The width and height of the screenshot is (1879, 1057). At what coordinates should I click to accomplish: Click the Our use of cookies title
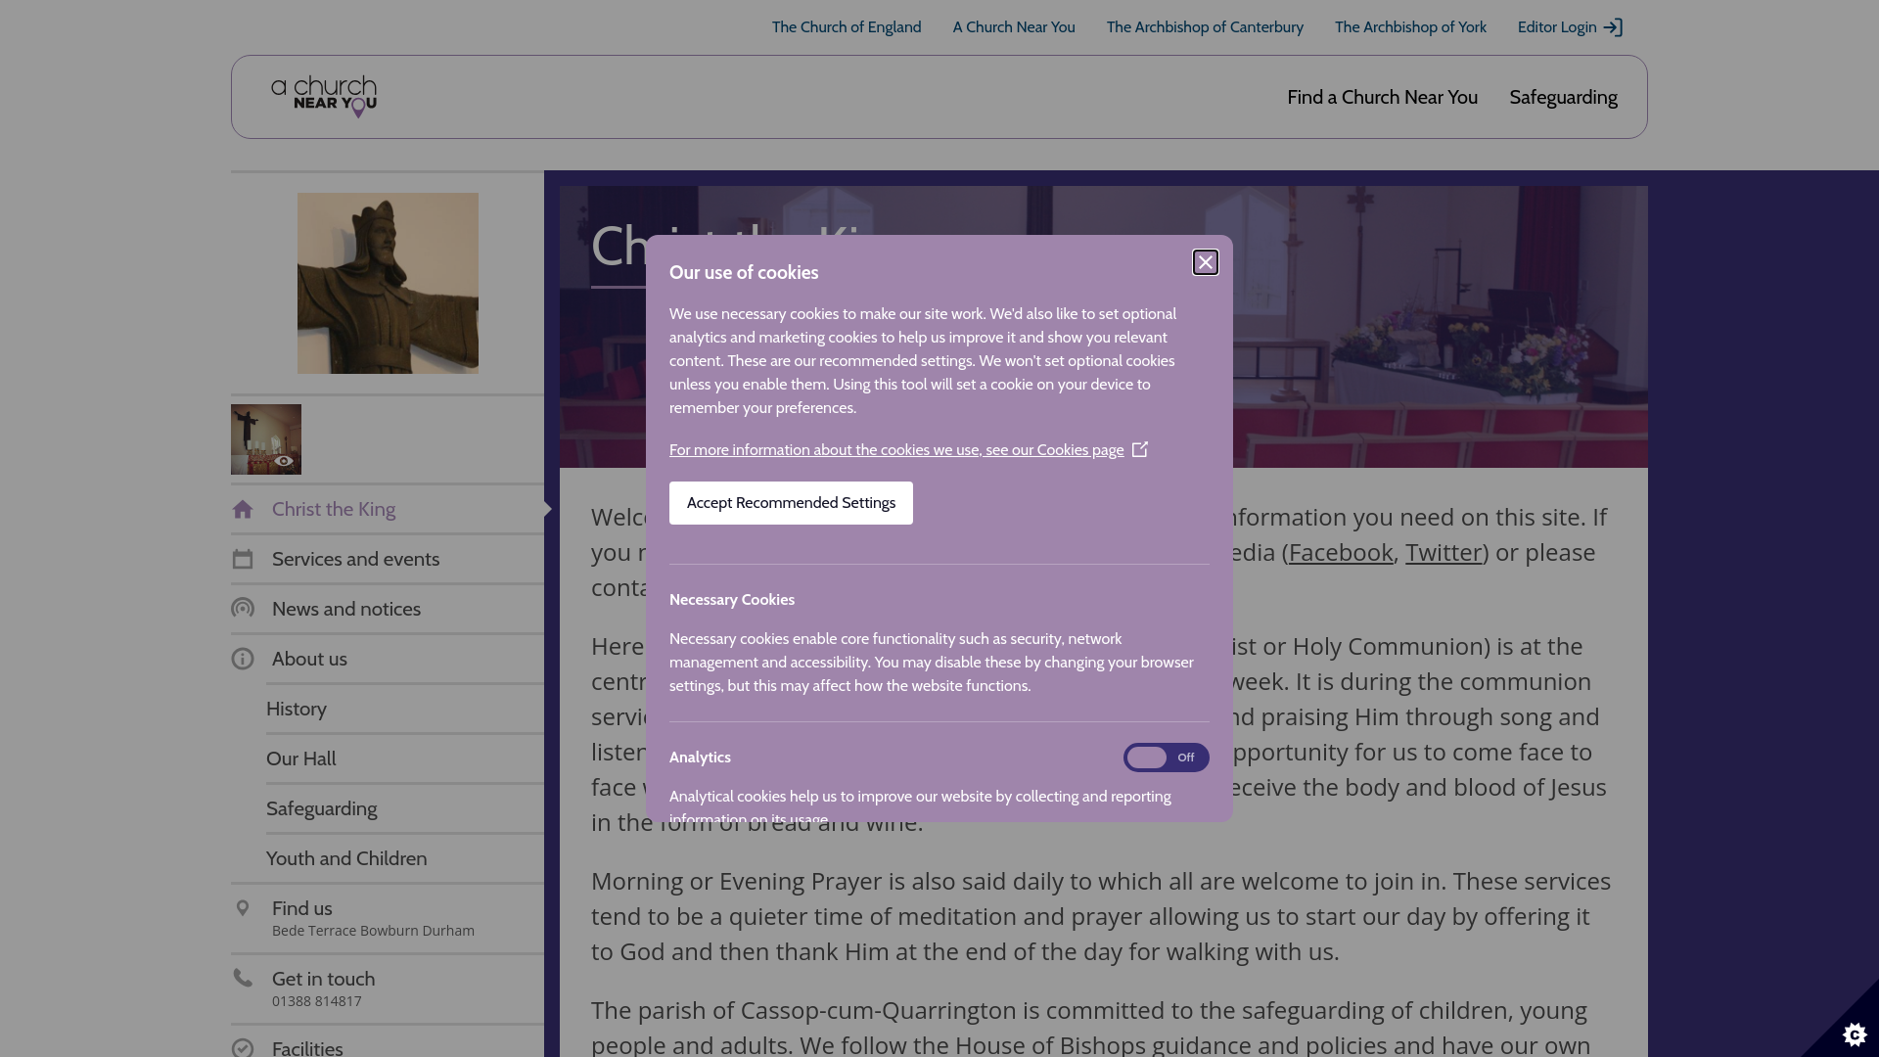744,273
